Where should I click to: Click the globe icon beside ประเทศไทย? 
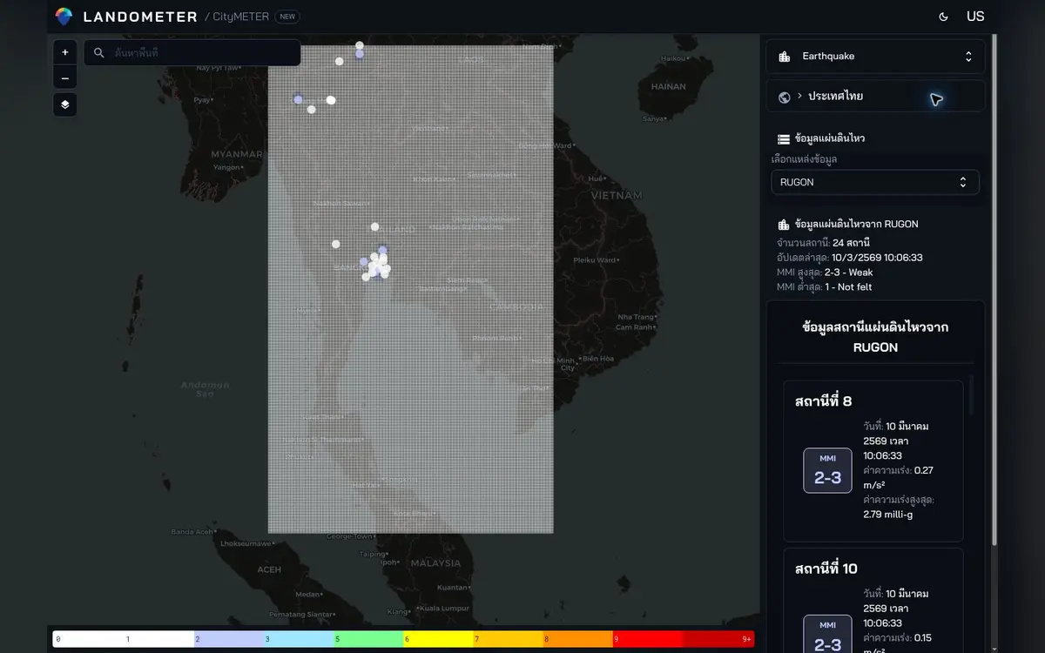point(784,97)
